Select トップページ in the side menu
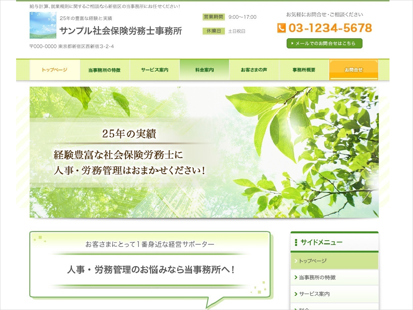Viewport: 413px width, 310px height. (334, 261)
